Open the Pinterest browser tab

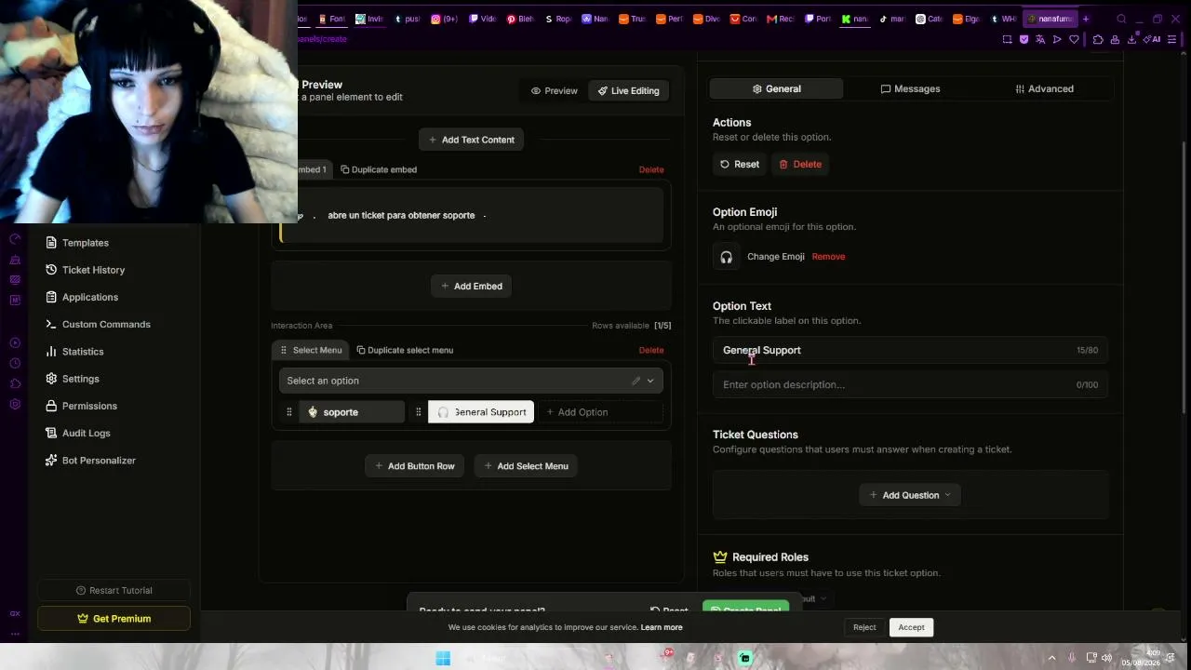[x=521, y=19]
